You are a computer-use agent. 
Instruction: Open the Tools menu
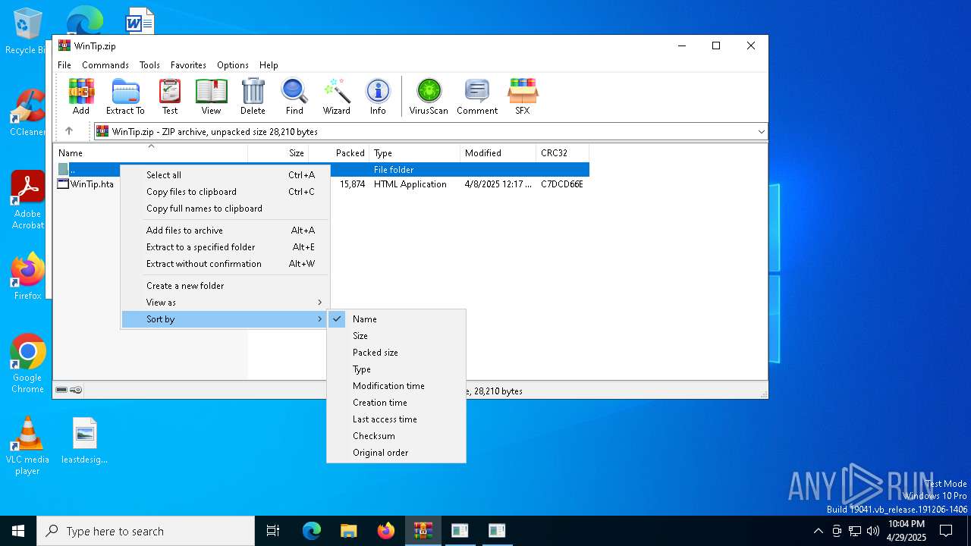point(149,65)
